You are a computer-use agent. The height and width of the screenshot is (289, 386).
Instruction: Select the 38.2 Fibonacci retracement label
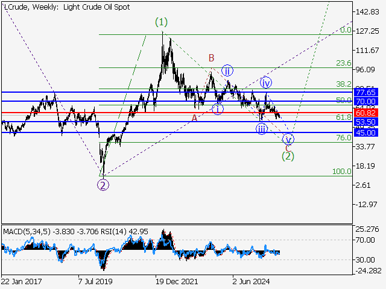point(343,84)
